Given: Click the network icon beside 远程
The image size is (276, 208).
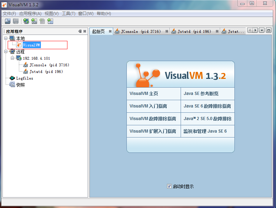Looking at the screenshot, I should point(12,52).
